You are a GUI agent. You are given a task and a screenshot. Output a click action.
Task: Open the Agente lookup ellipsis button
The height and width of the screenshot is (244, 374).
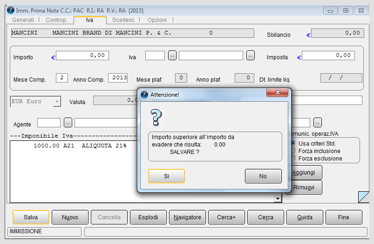click(68, 123)
